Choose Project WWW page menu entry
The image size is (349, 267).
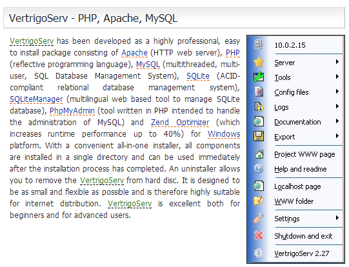tap(304, 154)
